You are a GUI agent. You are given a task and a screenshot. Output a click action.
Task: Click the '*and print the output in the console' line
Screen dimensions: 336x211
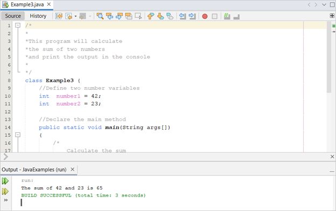click(88, 57)
